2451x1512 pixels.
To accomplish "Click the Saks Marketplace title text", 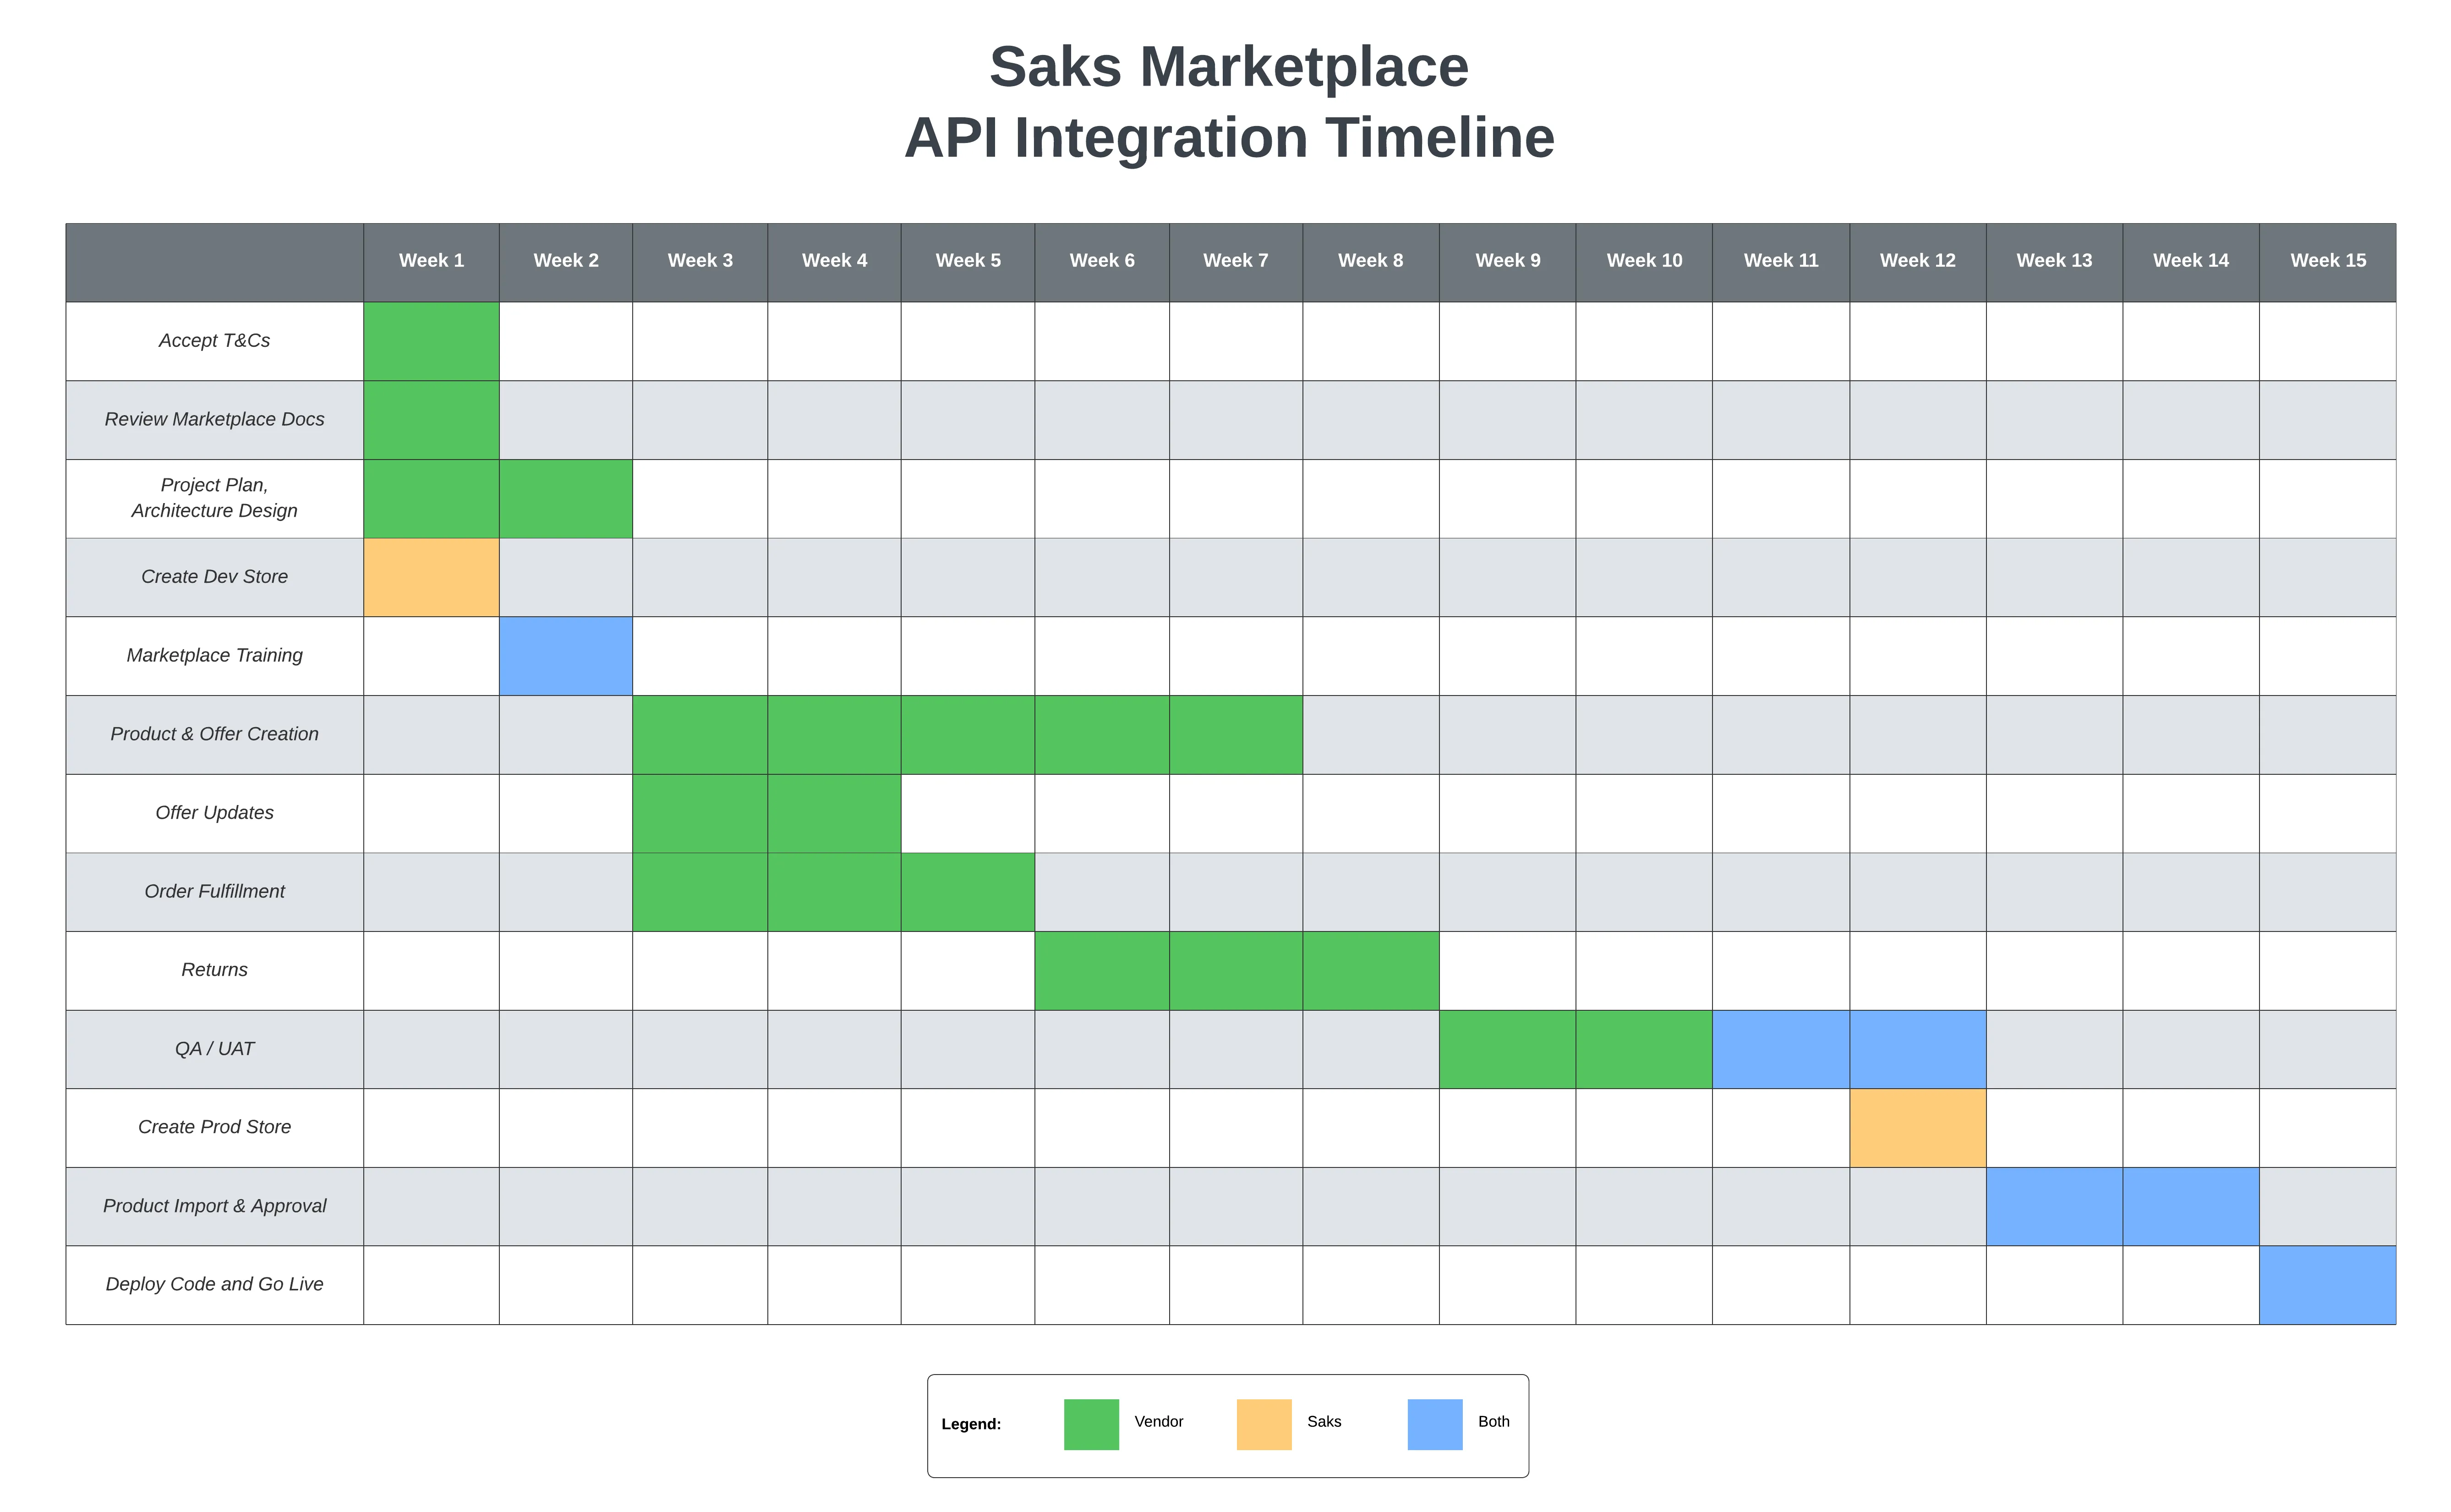I will click(x=1229, y=67).
